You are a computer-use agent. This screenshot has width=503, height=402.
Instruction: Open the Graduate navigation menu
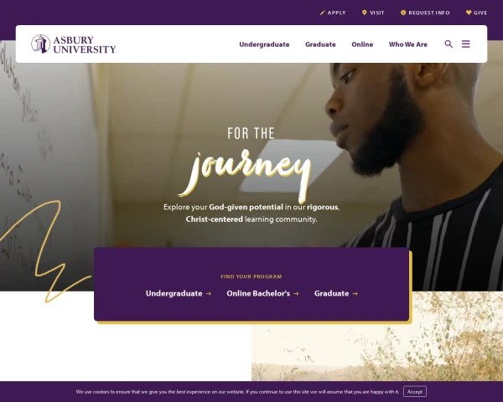(320, 44)
